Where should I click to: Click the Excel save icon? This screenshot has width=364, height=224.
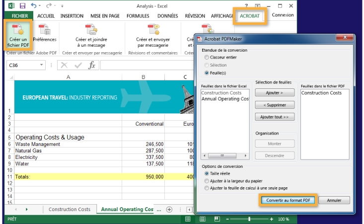pos(22,5)
